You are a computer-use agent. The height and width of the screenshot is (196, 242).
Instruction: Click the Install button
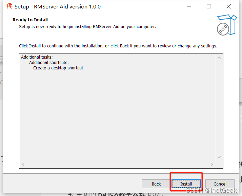point(186,184)
